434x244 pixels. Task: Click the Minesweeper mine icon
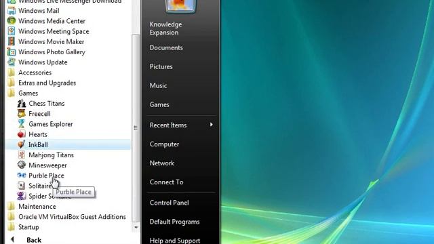pos(22,165)
